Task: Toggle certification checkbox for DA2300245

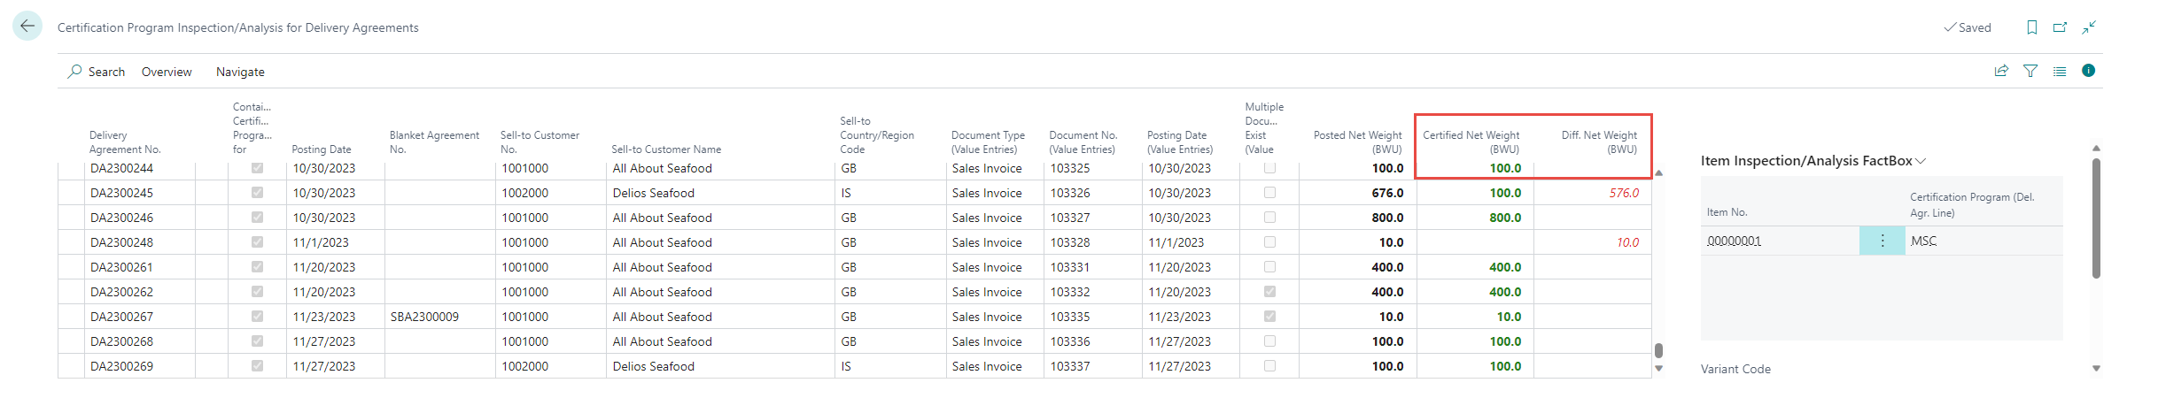Action: click(x=257, y=193)
